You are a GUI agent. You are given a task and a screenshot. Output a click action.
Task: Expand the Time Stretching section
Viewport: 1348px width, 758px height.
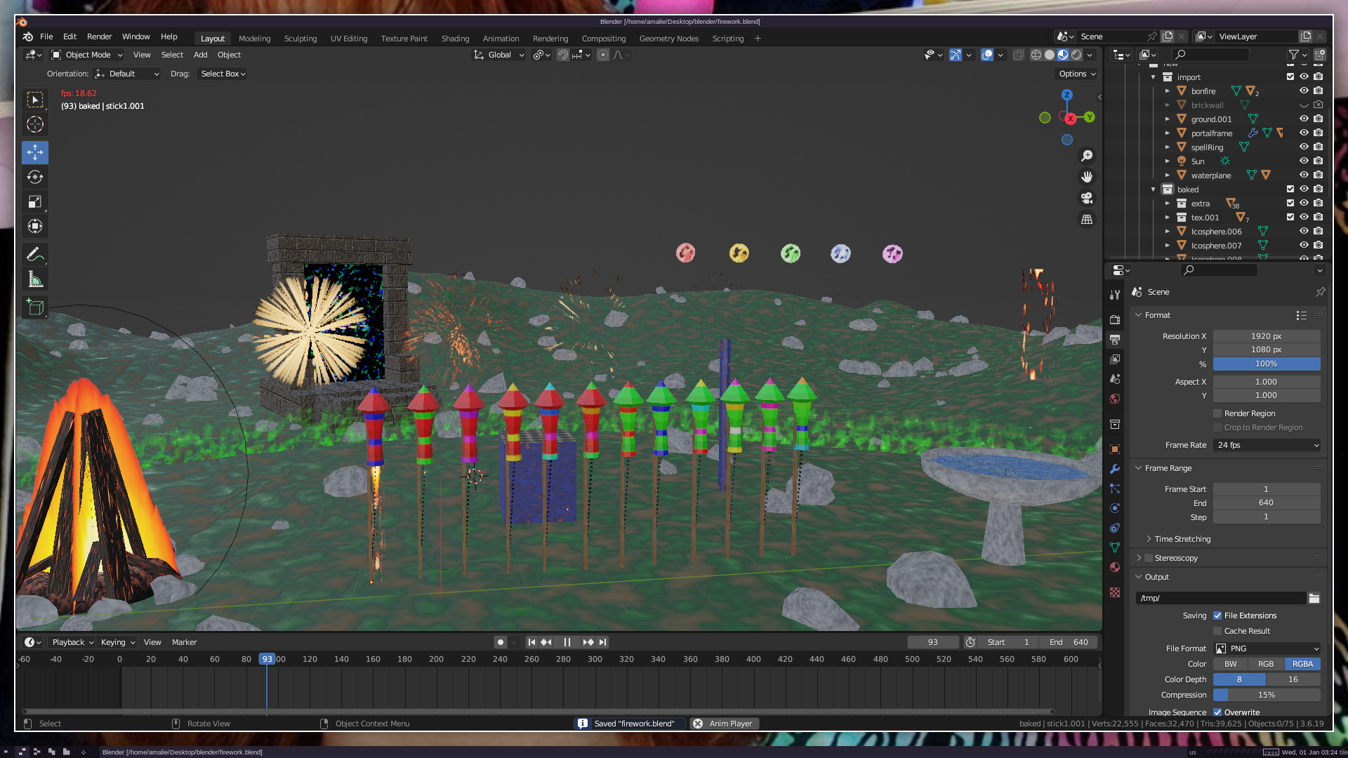coord(1182,539)
